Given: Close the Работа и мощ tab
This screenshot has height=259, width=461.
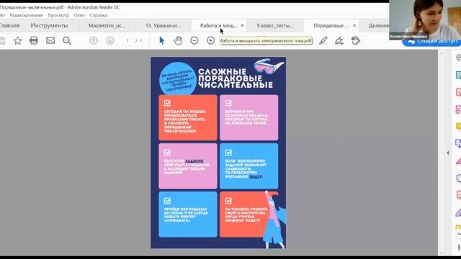Looking at the screenshot, I should [242, 26].
